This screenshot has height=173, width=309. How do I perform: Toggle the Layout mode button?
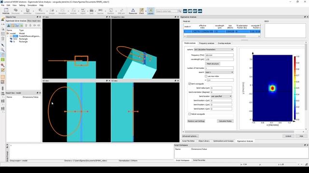(151, 11)
